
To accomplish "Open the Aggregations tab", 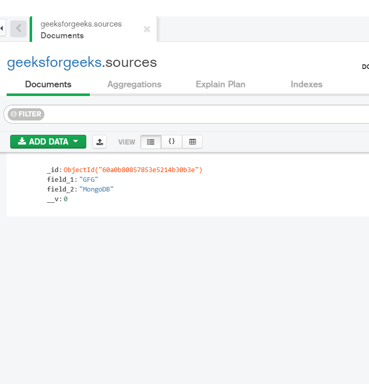I will coord(134,84).
